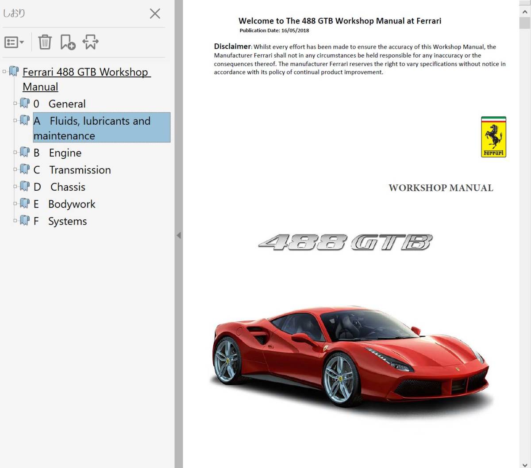This screenshot has height=468, width=531.
Task: Expand the A Fluids, lubricants node
Action: click(15, 120)
